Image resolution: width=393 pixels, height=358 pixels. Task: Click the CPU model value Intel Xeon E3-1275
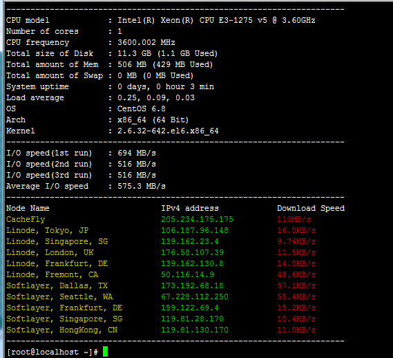216,20
